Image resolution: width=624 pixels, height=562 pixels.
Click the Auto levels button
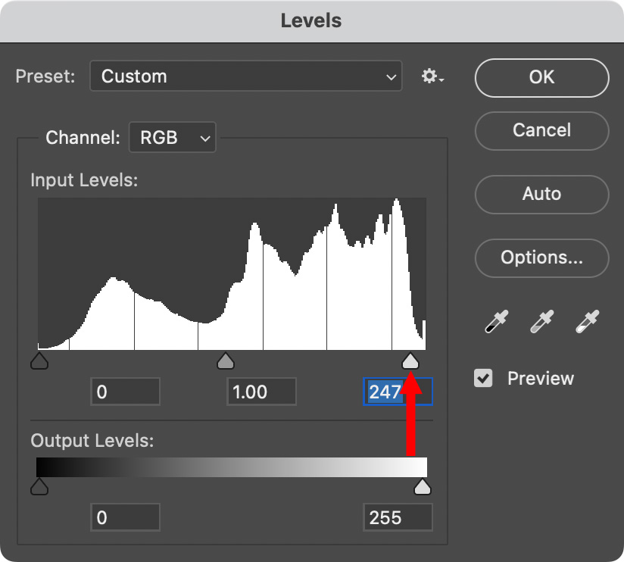(541, 194)
